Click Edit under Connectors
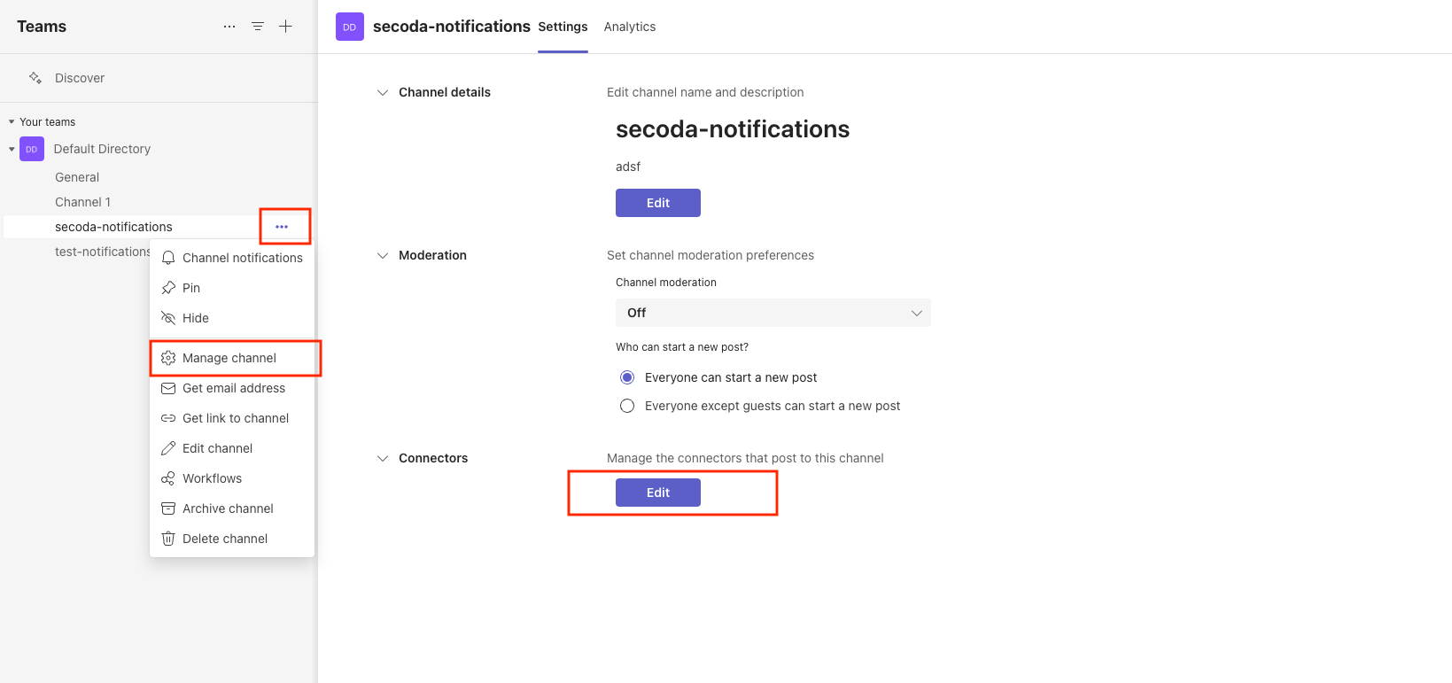The height and width of the screenshot is (683, 1452). 658,493
